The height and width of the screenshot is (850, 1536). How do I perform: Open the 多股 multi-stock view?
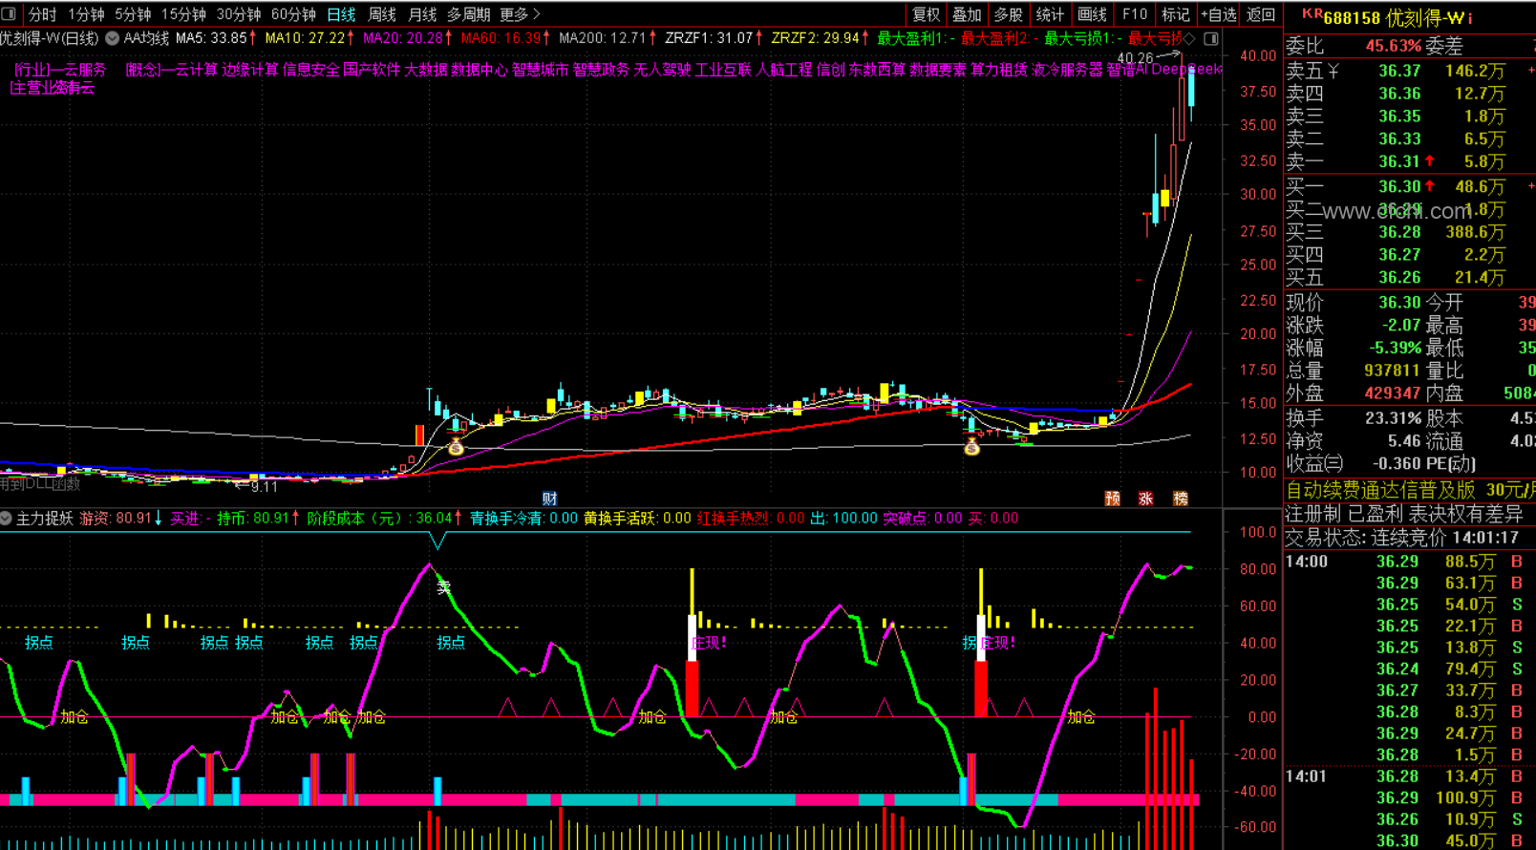pos(1009,14)
